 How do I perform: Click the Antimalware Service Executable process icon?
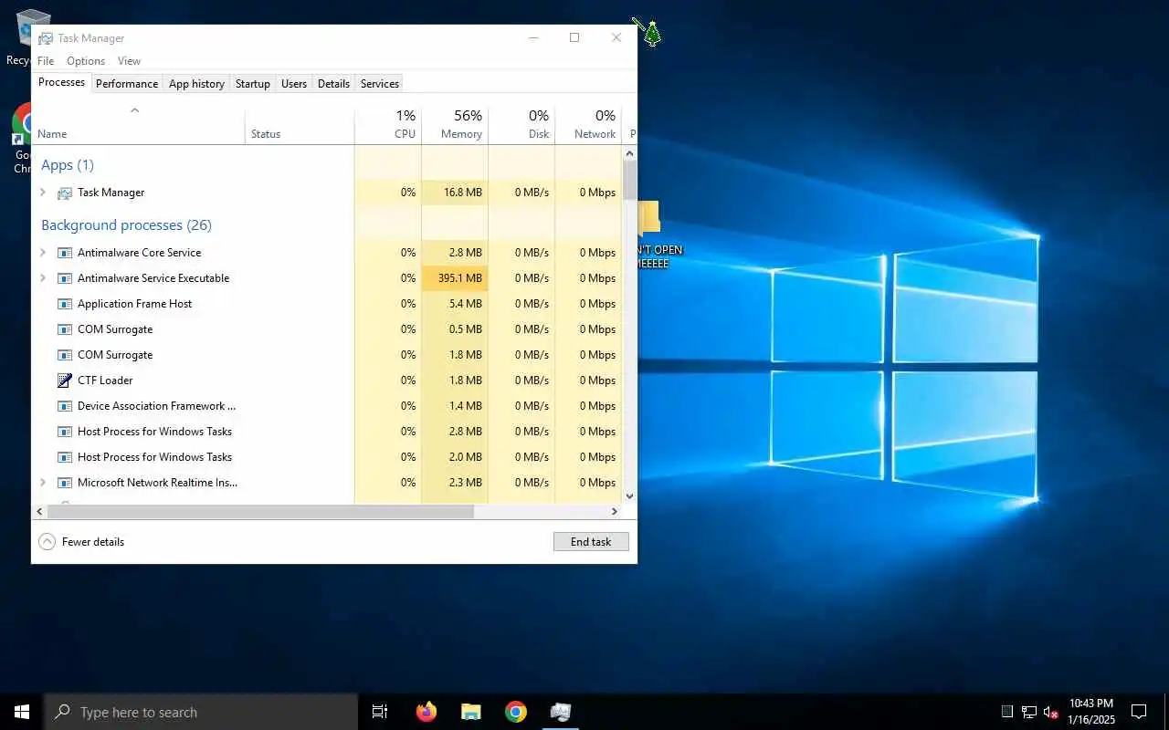tap(65, 278)
